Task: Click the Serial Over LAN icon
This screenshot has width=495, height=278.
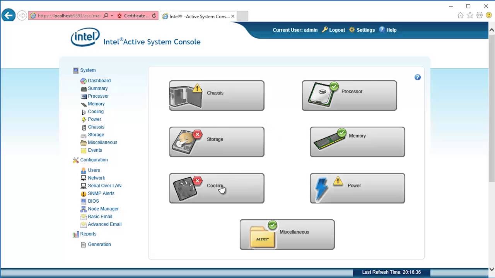Action: click(84, 186)
